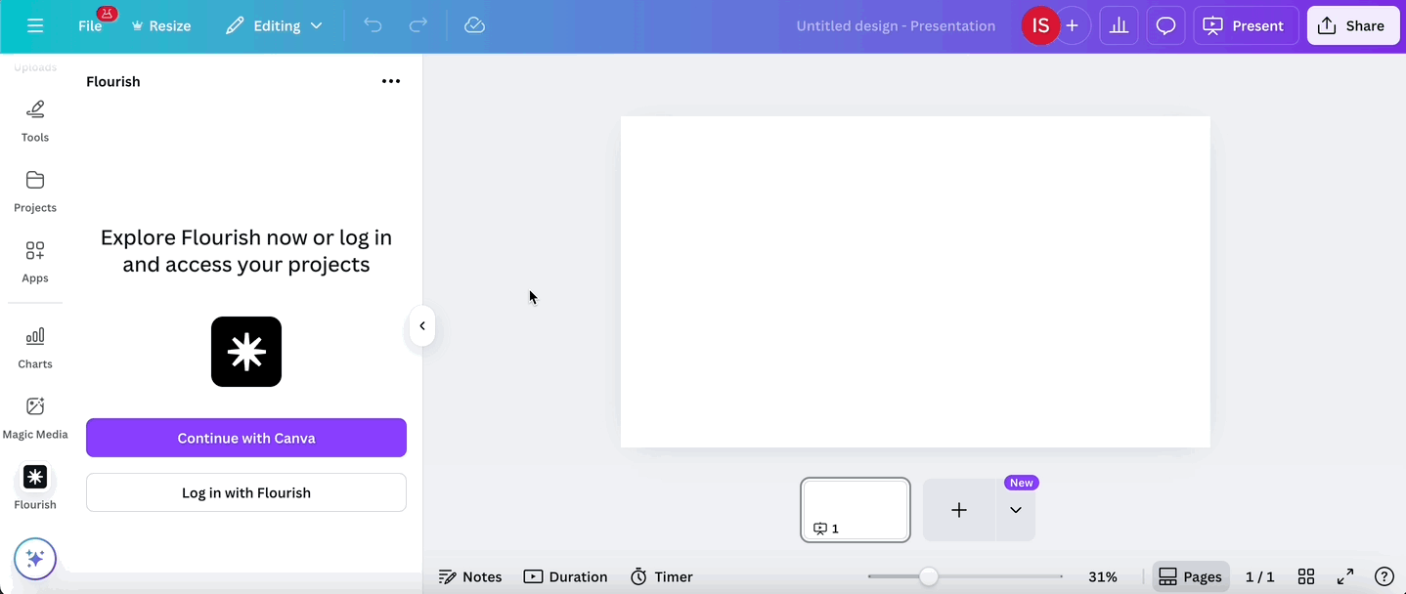The height and width of the screenshot is (594, 1406).
Task: Check cloud save status icon
Action: (x=474, y=25)
